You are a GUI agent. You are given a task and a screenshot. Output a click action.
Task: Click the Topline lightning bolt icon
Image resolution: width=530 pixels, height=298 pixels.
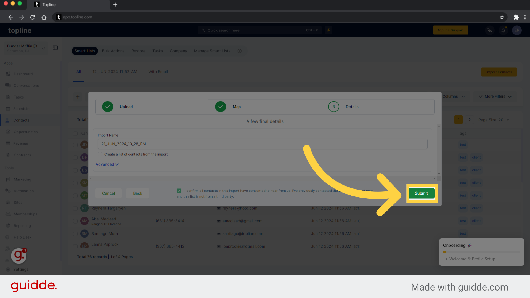coord(328,30)
